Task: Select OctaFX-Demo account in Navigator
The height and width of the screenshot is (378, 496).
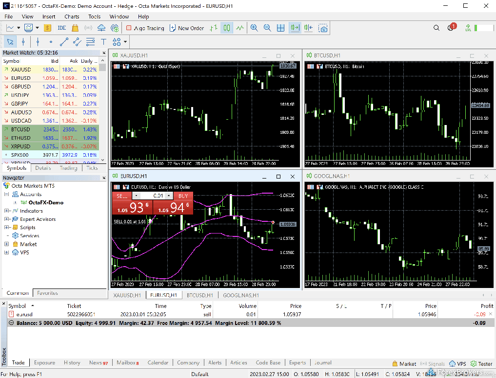Action: coord(46,202)
